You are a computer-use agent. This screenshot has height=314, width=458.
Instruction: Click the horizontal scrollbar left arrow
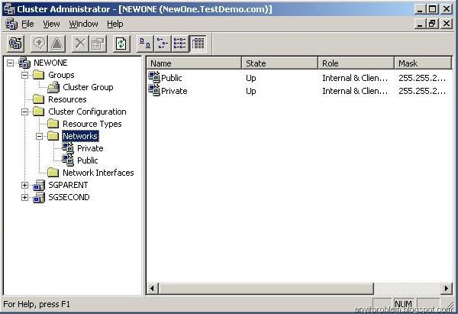click(152, 289)
